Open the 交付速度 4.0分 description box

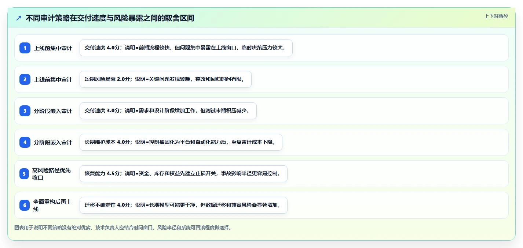pyautogui.click(x=186, y=48)
